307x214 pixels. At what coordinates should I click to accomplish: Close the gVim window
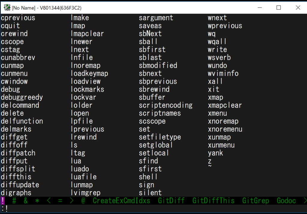click(298, 8)
